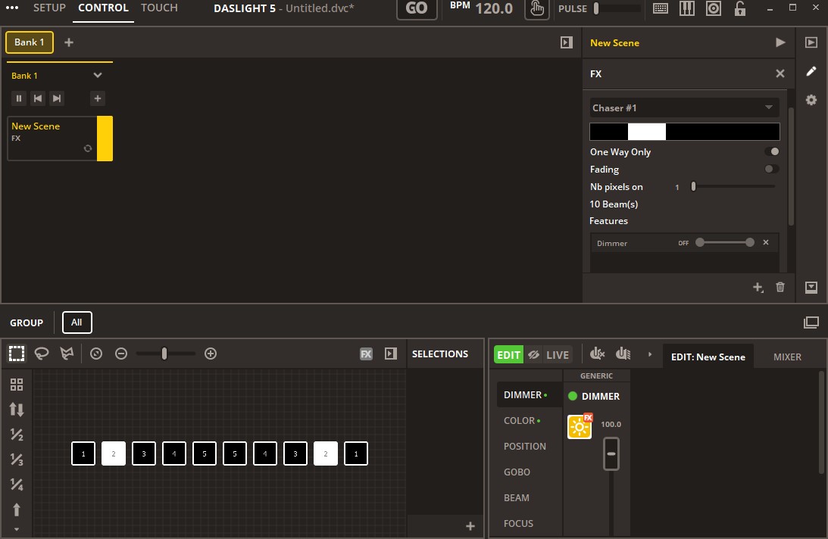Select the Bank 1 tab button
828x539 pixels.
[x=29, y=42]
